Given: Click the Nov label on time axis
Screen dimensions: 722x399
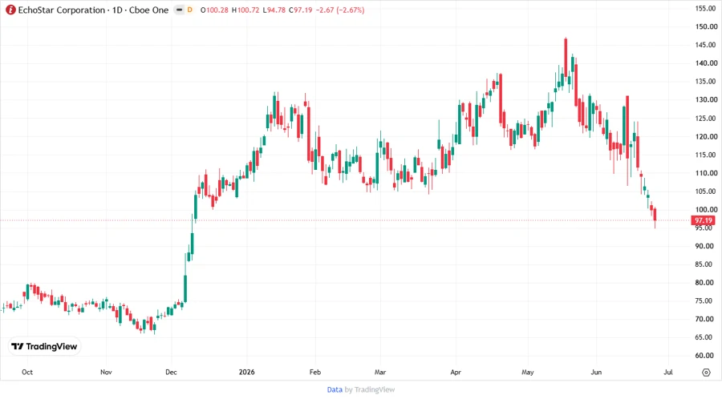Looking at the screenshot, I should (106, 373).
